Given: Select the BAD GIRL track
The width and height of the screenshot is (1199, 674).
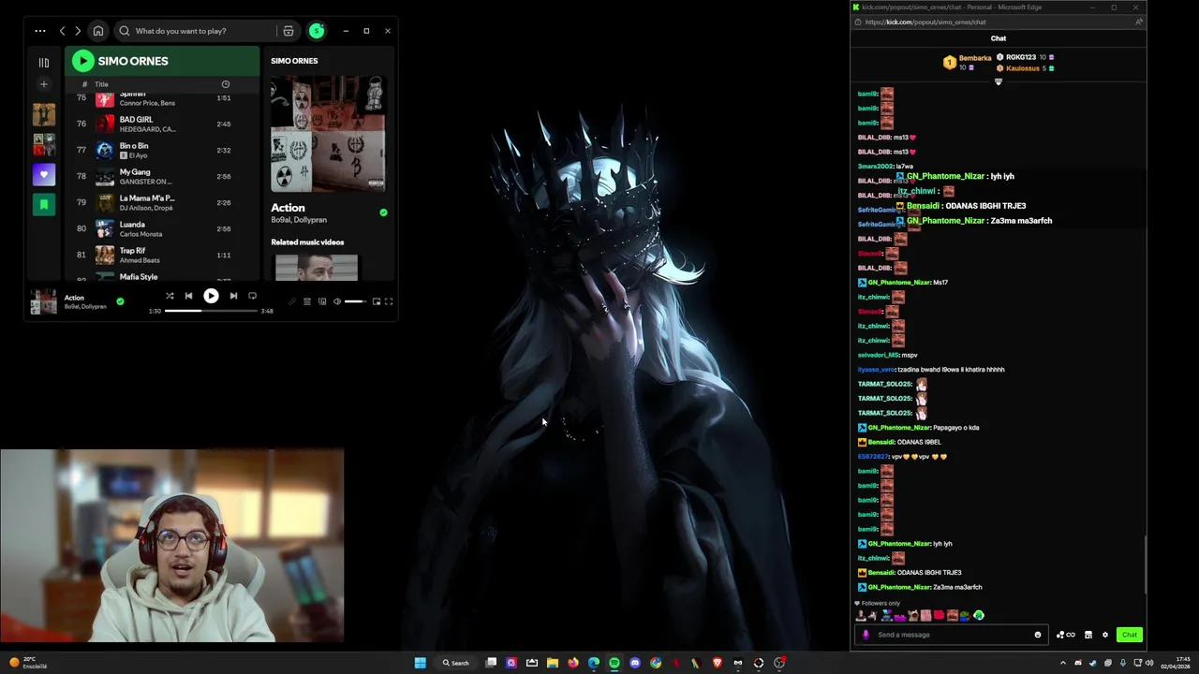Looking at the screenshot, I should (x=161, y=124).
